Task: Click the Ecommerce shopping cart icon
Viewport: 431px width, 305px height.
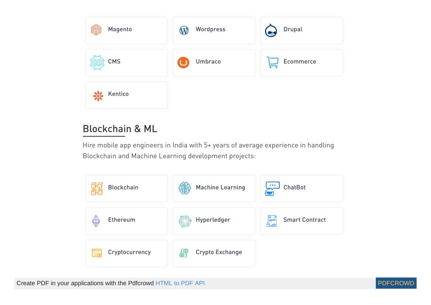Action: tap(273, 62)
